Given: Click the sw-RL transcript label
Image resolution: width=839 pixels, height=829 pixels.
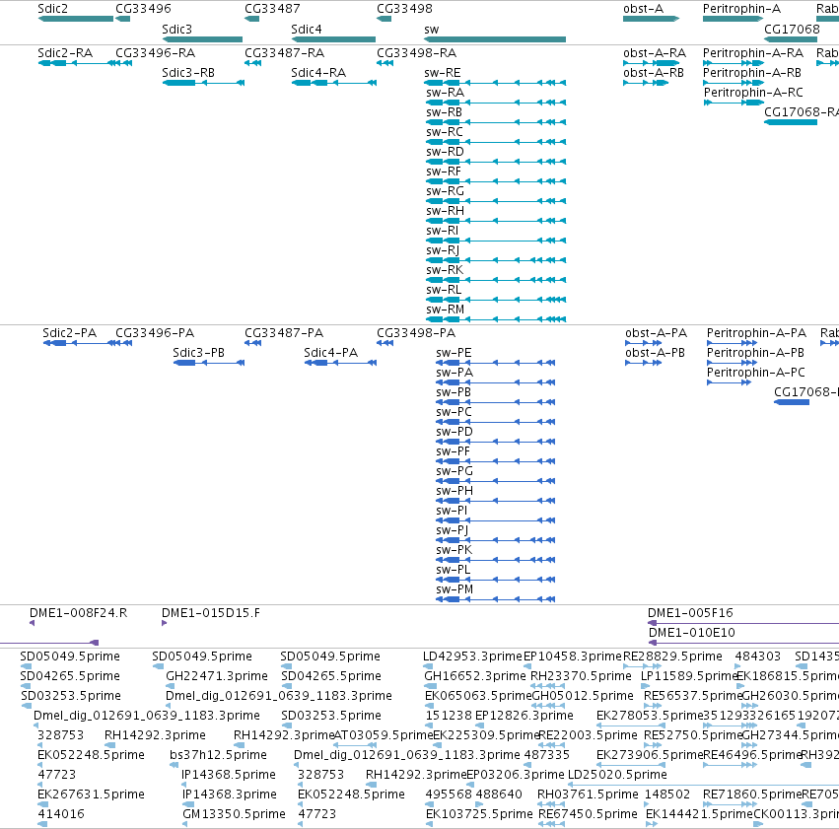Looking at the screenshot, I should 444,290.
